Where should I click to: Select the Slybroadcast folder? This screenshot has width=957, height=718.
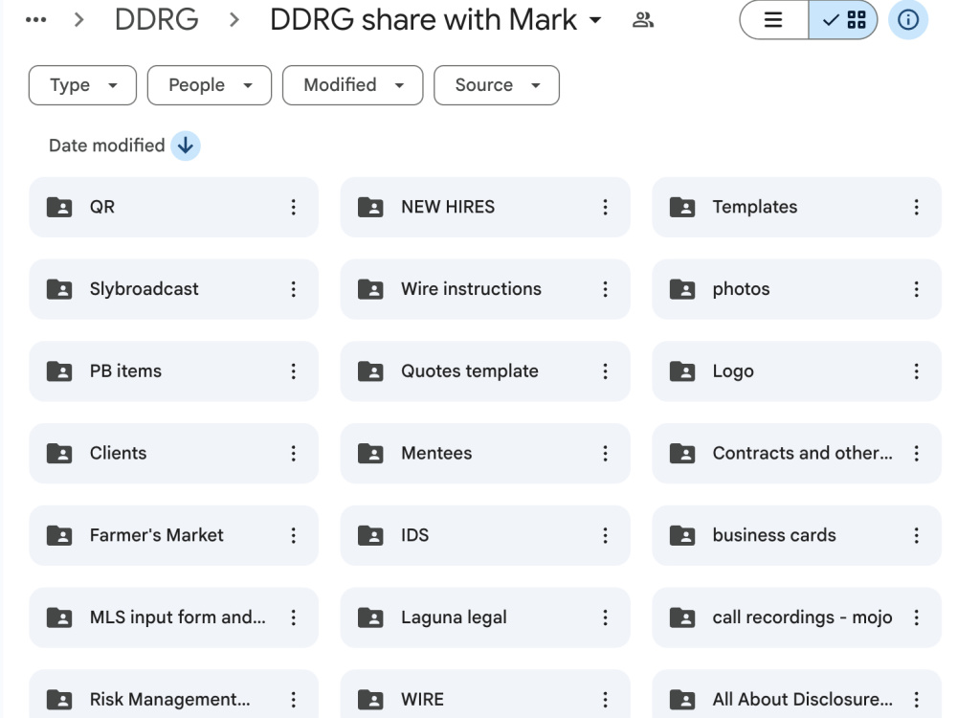pyautogui.click(x=174, y=289)
